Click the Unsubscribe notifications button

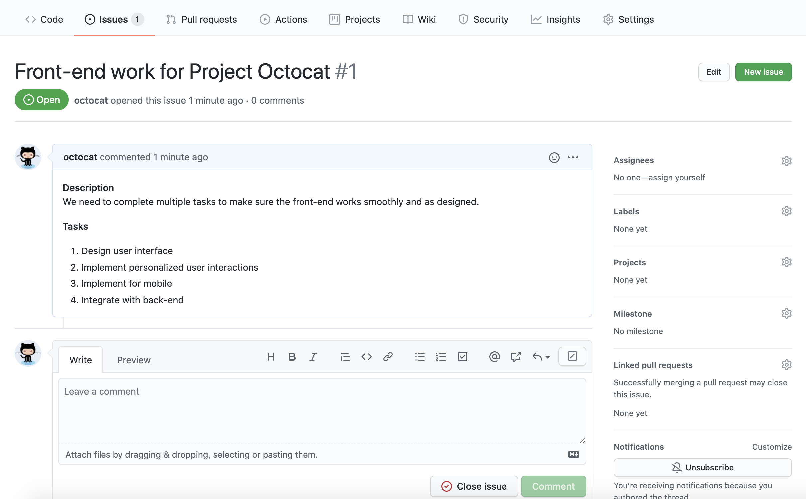coord(703,467)
